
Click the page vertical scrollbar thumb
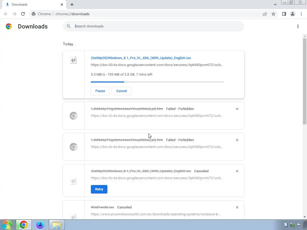tap(304, 81)
